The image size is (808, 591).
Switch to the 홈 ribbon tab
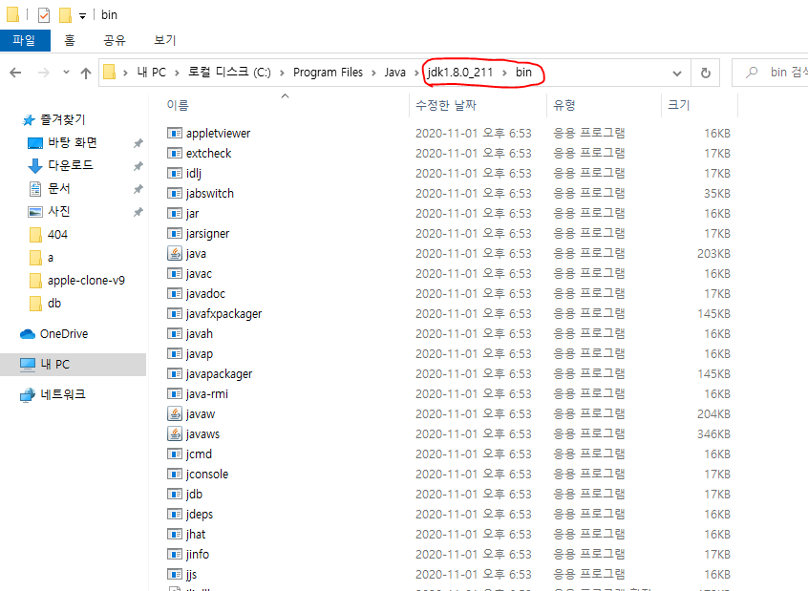tap(70, 40)
